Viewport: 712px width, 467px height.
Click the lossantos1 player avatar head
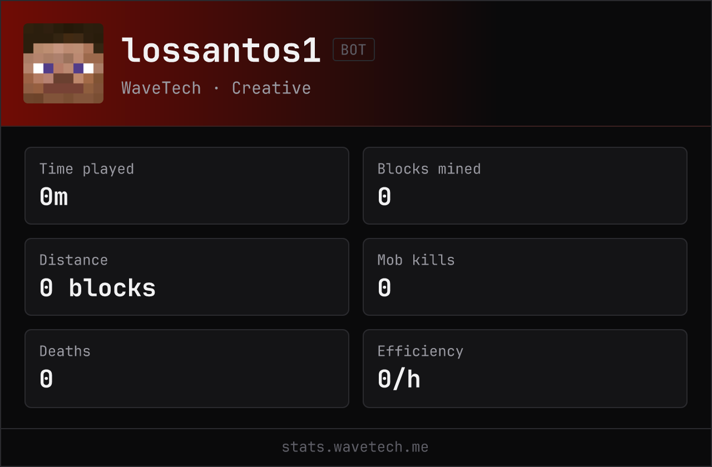(63, 63)
